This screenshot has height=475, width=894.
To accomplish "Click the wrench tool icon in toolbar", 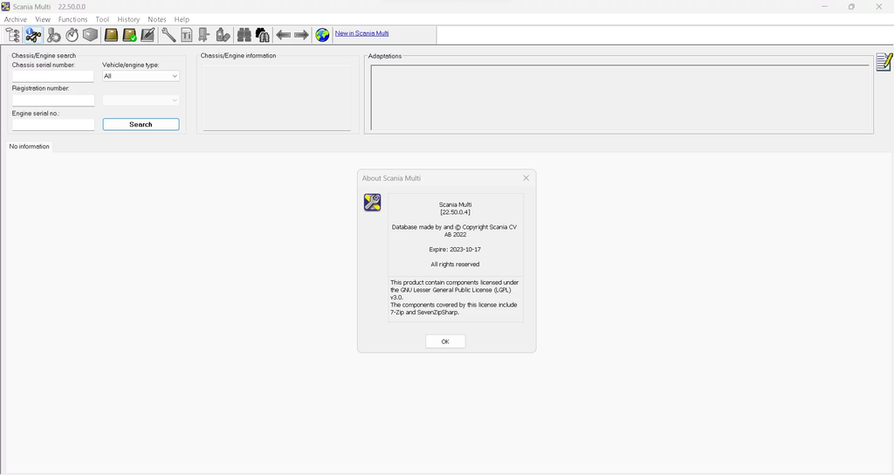I will pos(168,35).
